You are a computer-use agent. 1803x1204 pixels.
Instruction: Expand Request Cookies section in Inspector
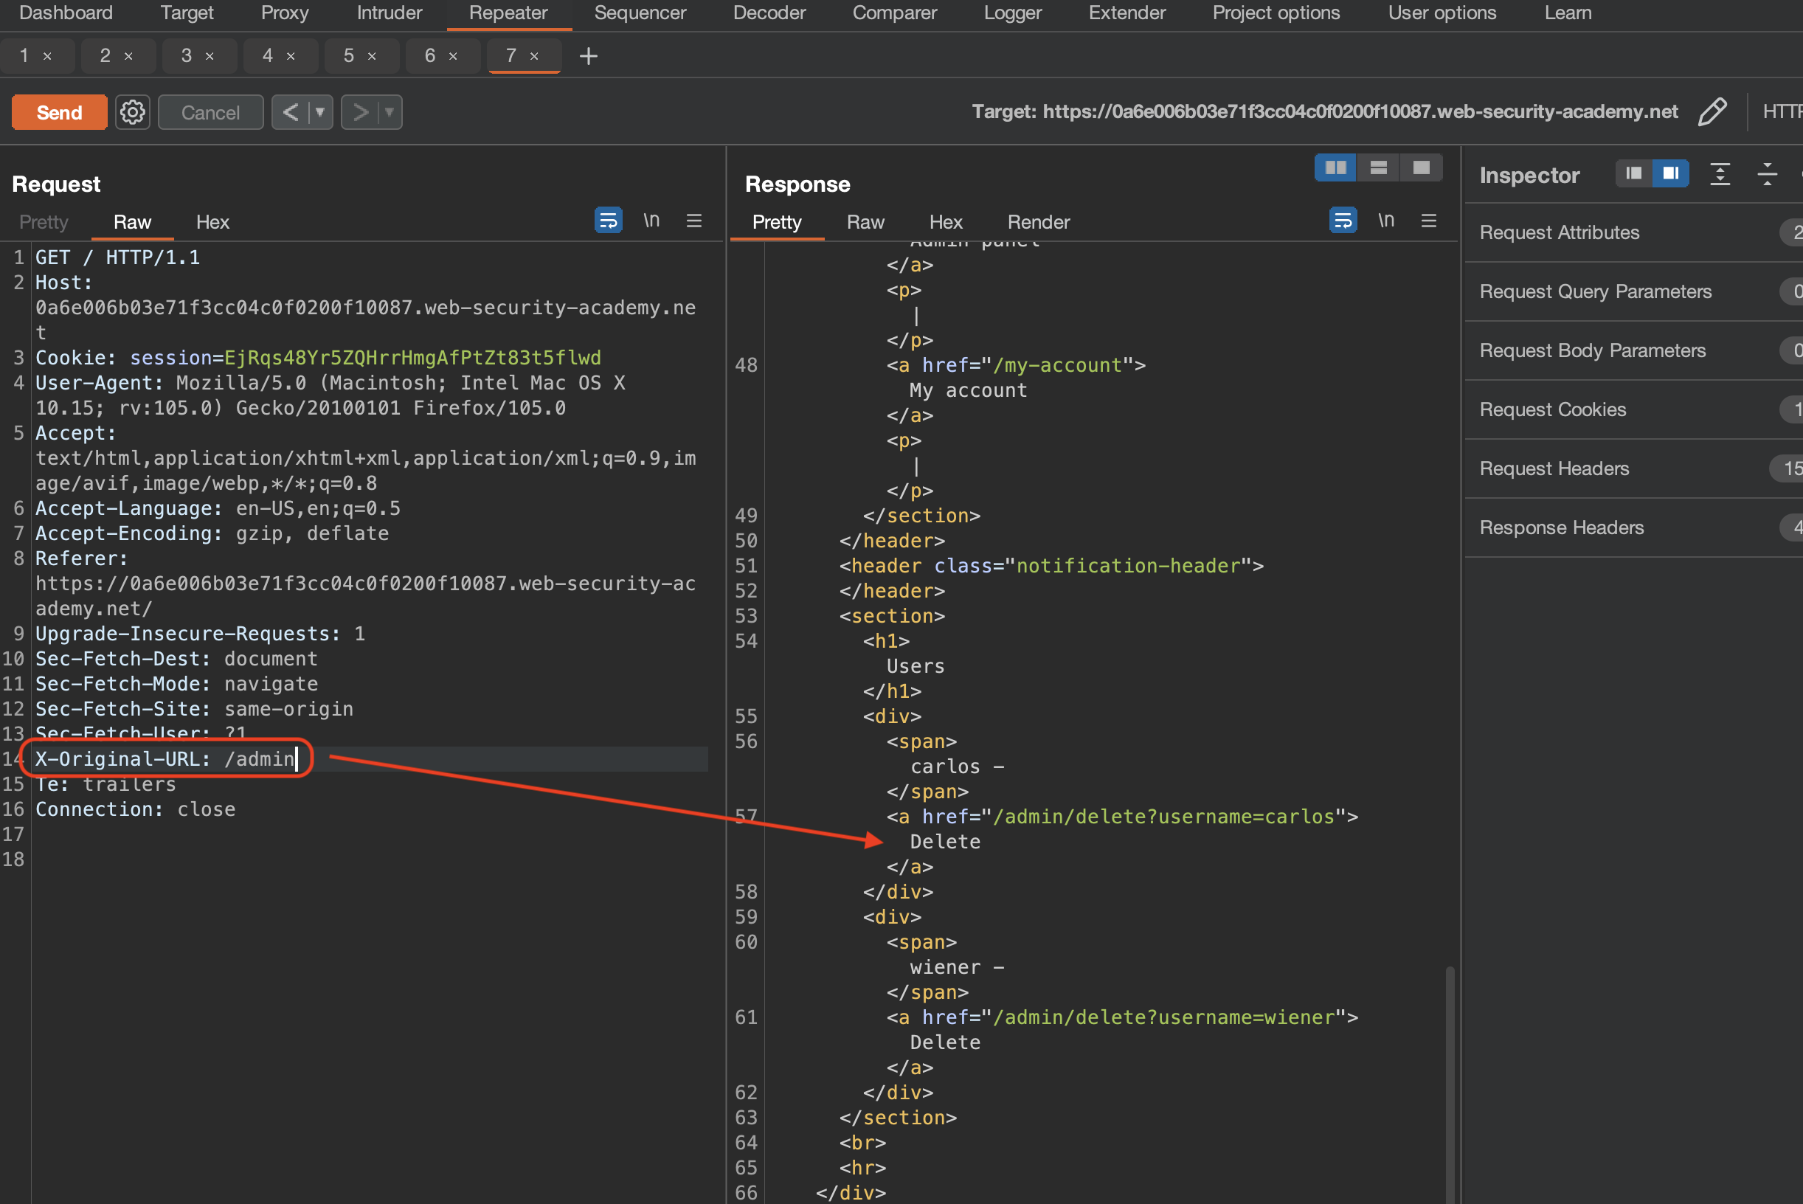1553,409
